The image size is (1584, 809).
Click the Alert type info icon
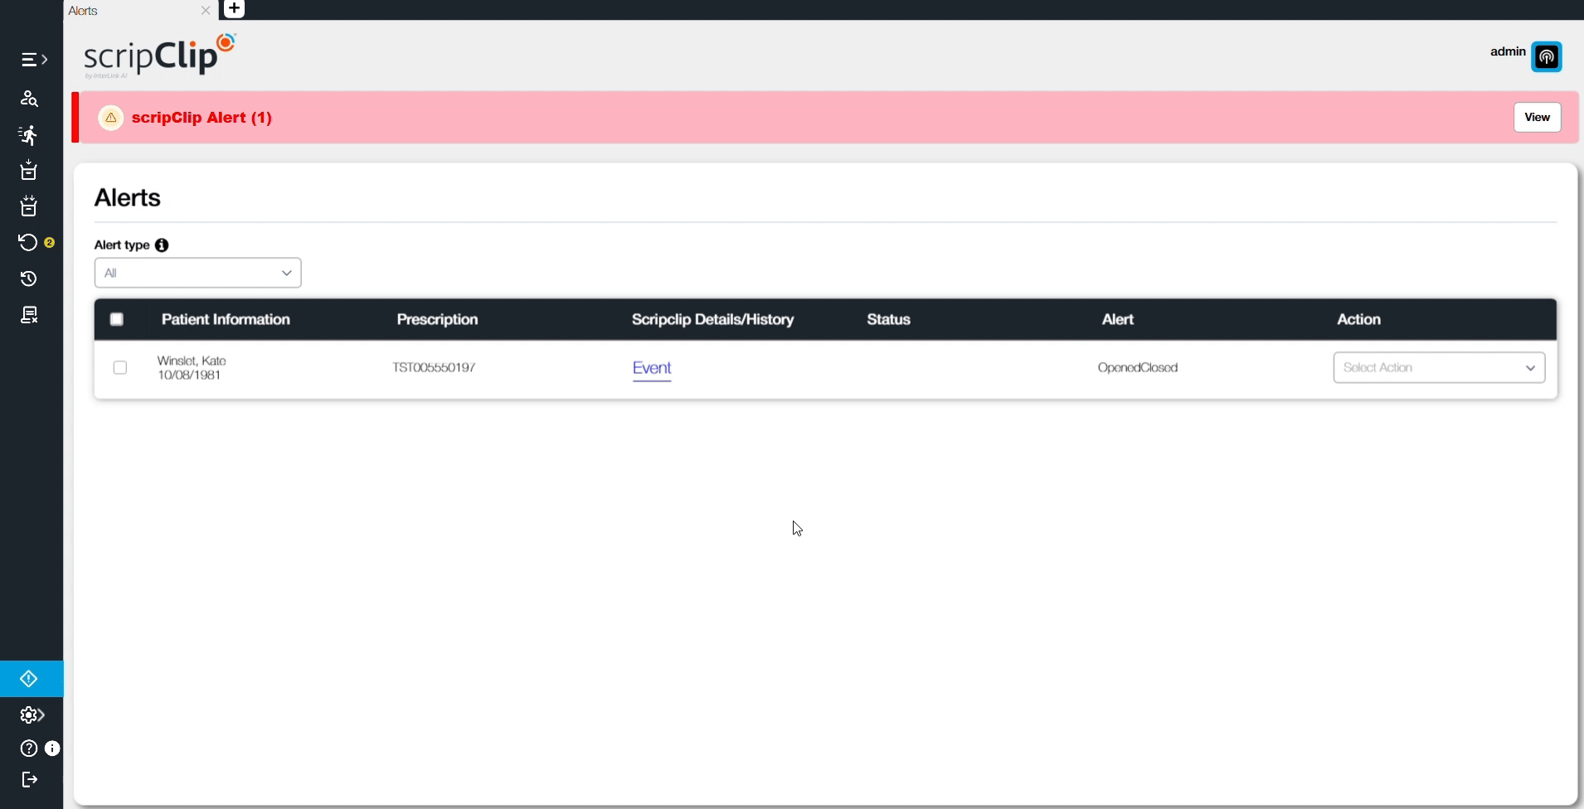pyautogui.click(x=162, y=245)
